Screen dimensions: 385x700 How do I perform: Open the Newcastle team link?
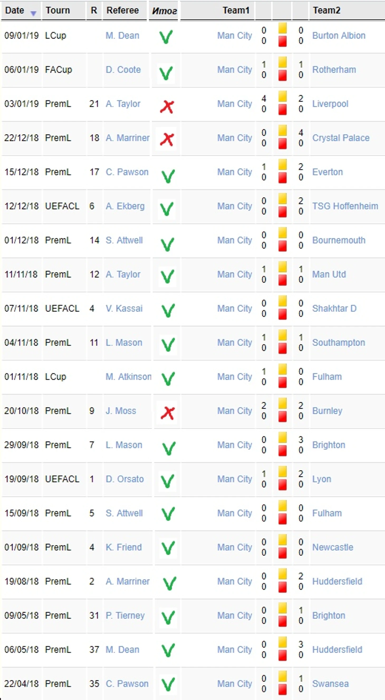(333, 547)
